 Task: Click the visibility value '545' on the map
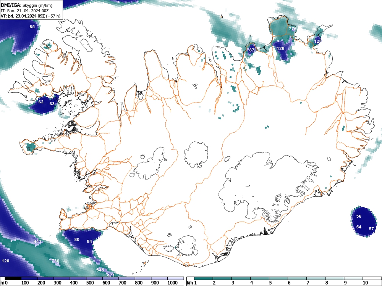(100, 270)
